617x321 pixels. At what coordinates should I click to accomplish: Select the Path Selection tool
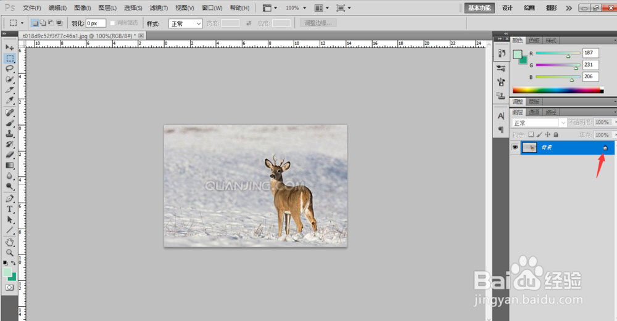(x=10, y=219)
